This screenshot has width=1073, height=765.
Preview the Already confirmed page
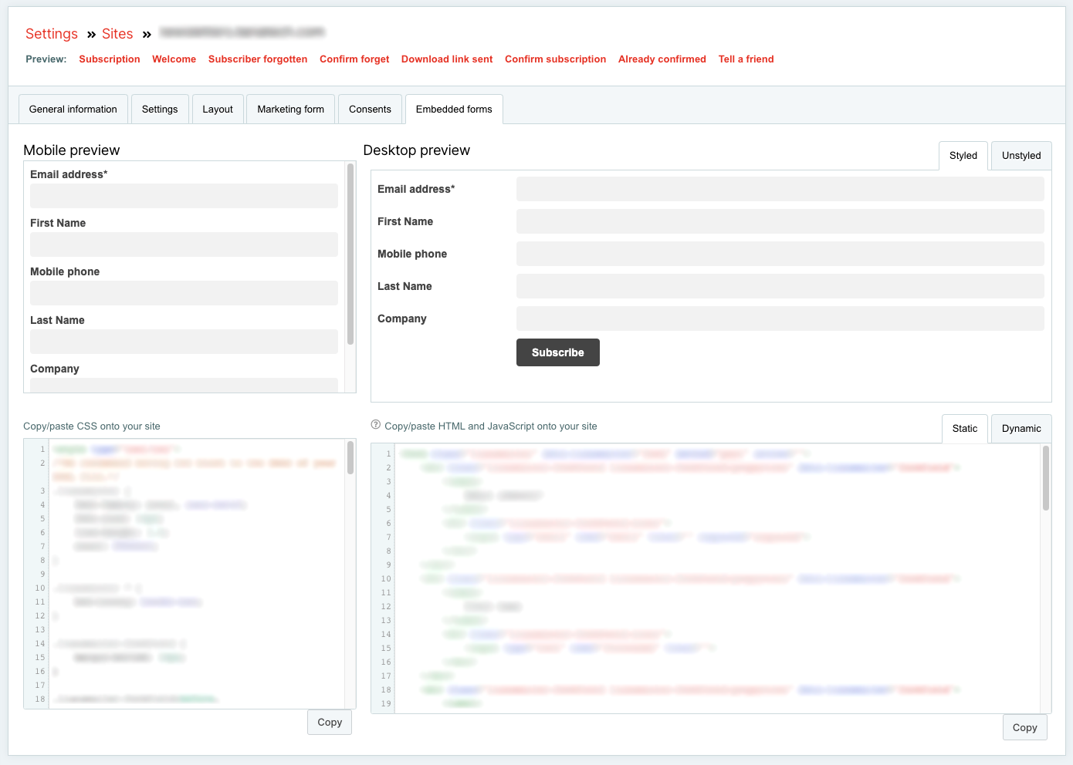tap(662, 59)
